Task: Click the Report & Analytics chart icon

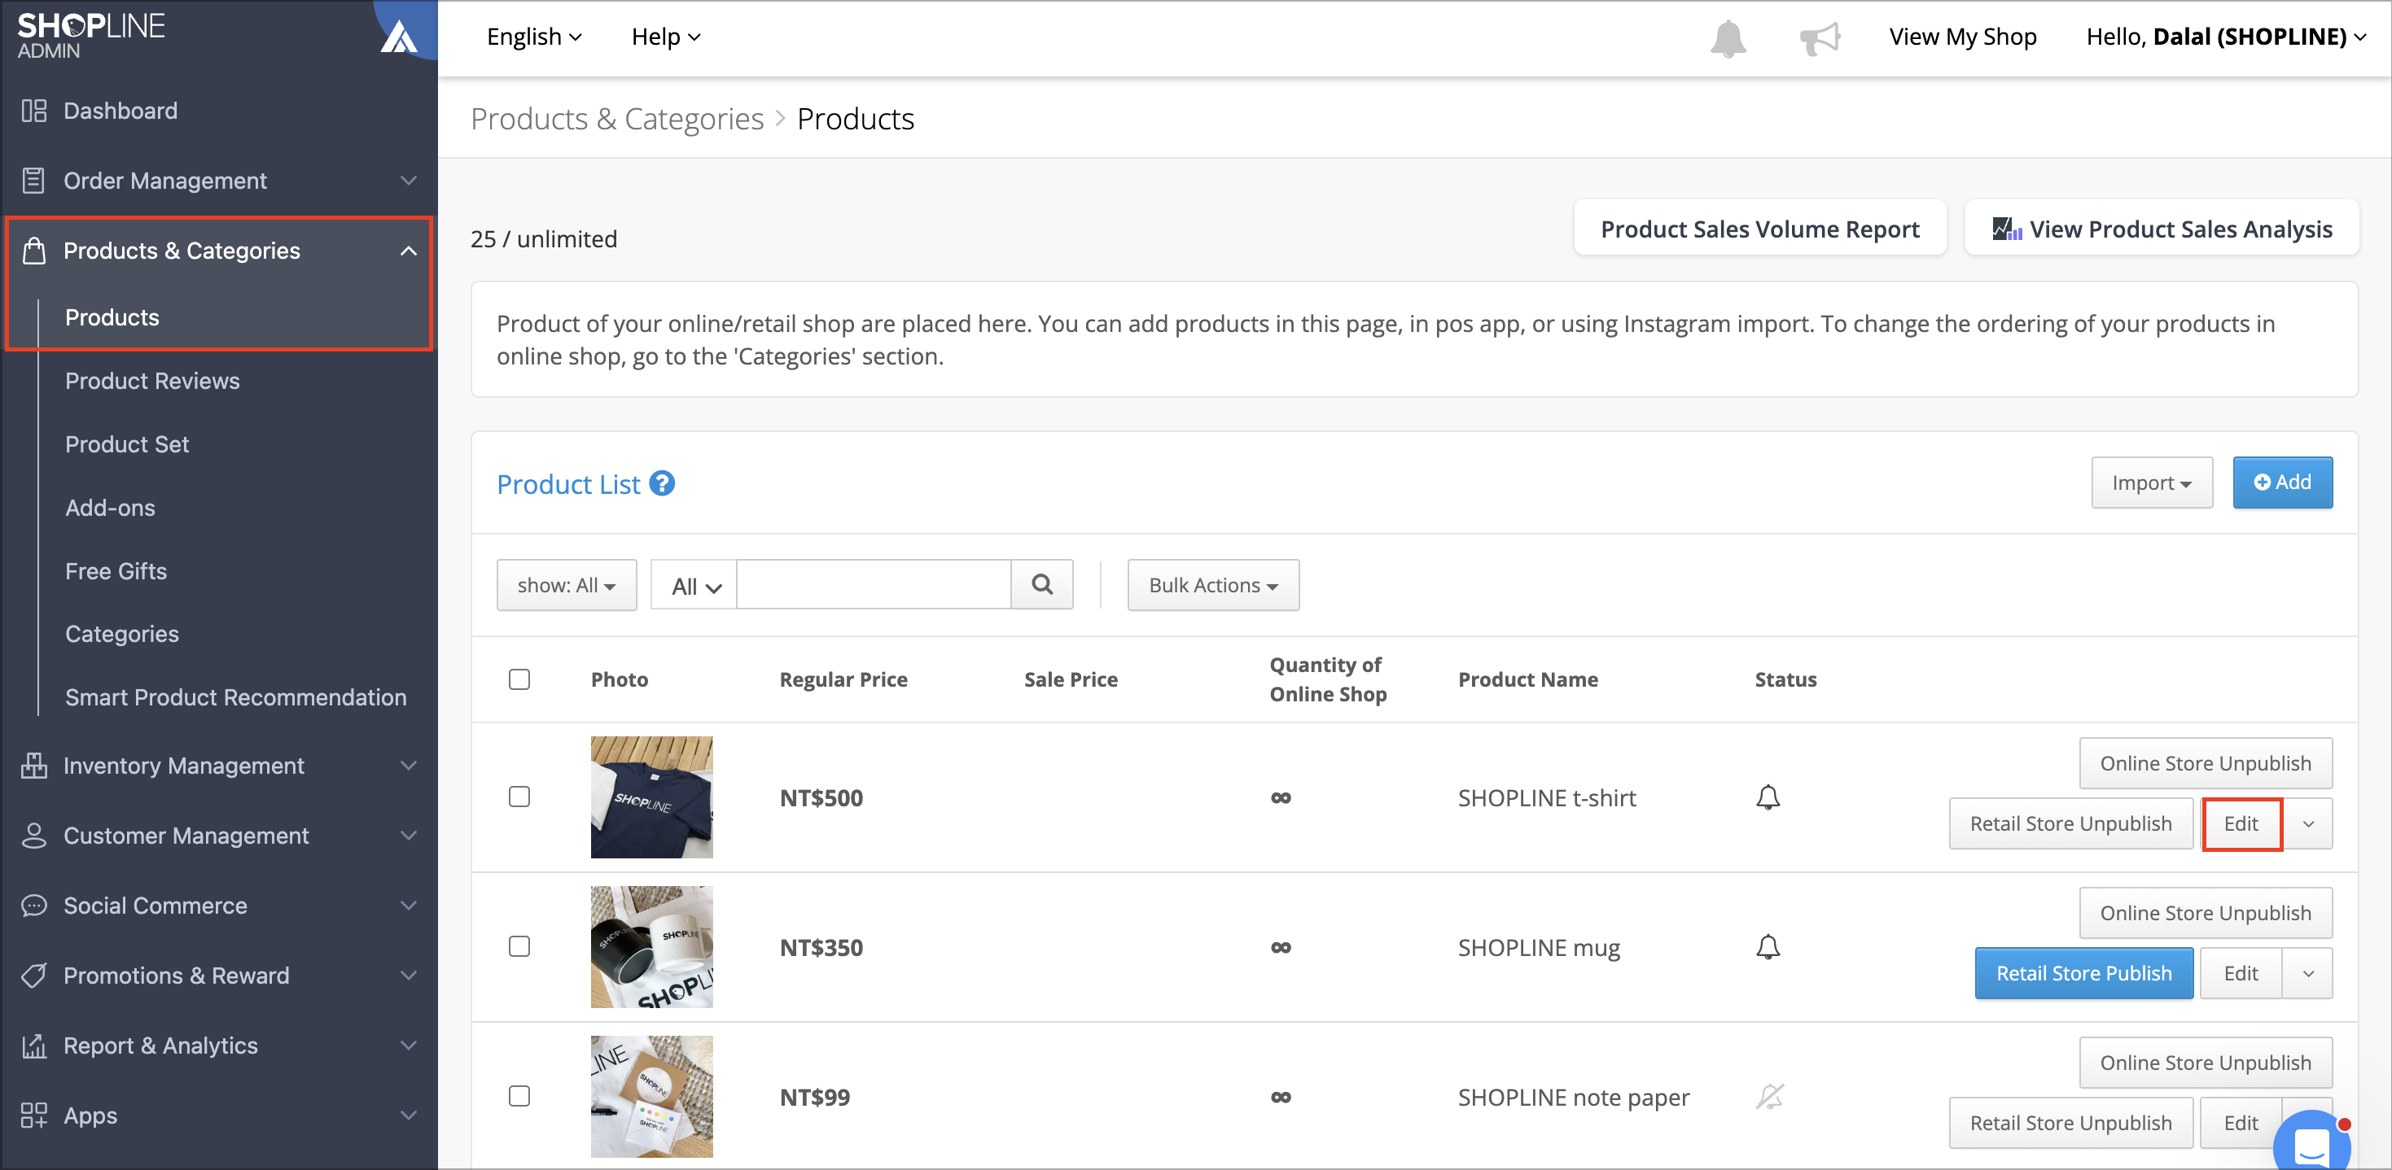Action: click(34, 1046)
